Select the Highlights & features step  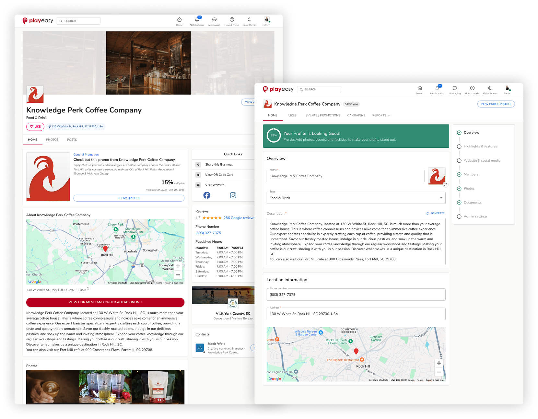pos(480,146)
